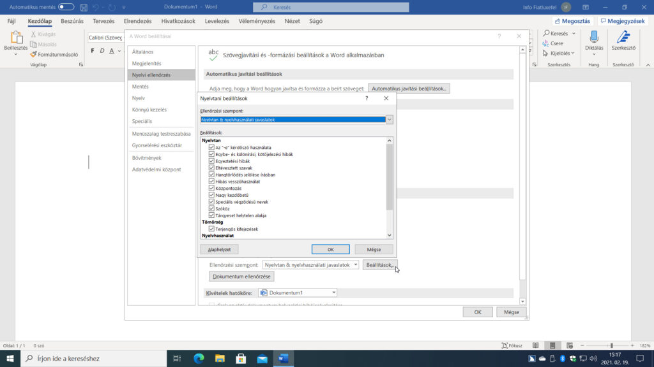
Task: Open the Szerkesztő (Editor) tool
Action: (623, 40)
